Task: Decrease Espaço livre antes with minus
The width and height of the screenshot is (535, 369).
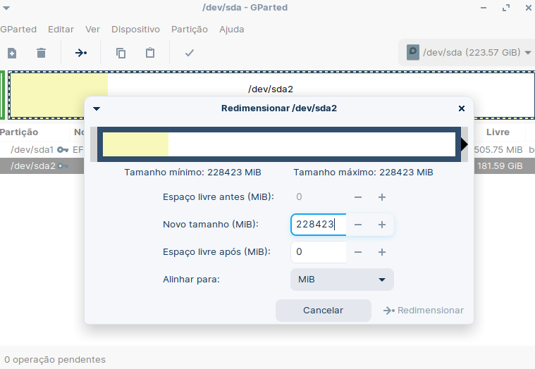Action: pyautogui.click(x=358, y=197)
